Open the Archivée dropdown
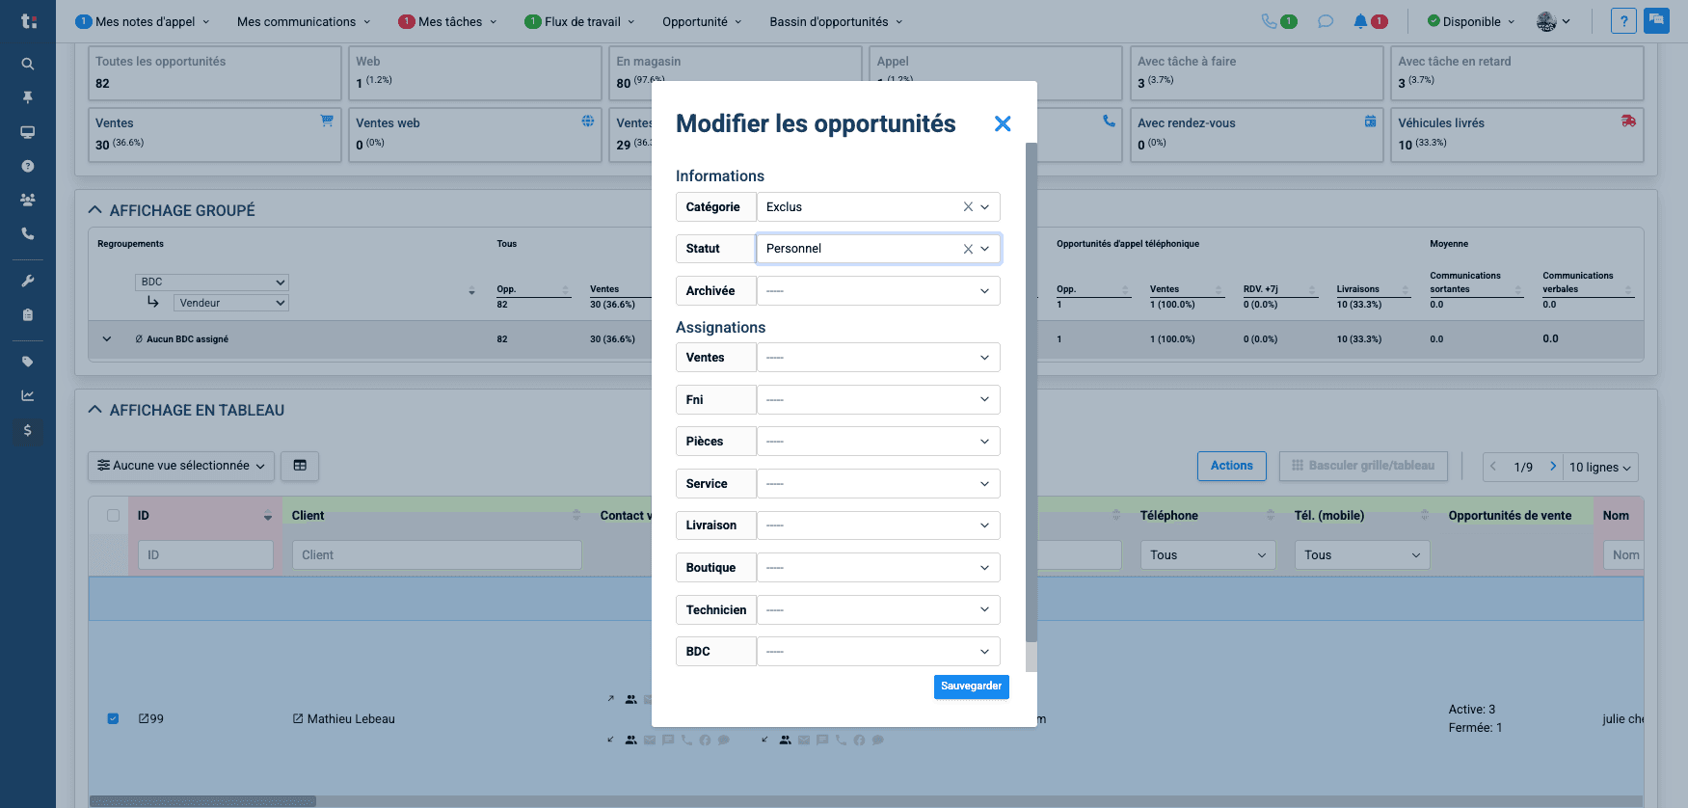Image resolution: width=1688 pixels, height=808 pixels. [x=878, y=291]
